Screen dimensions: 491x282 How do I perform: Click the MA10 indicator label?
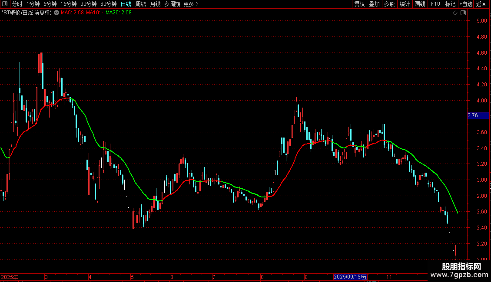pos(95,13)
